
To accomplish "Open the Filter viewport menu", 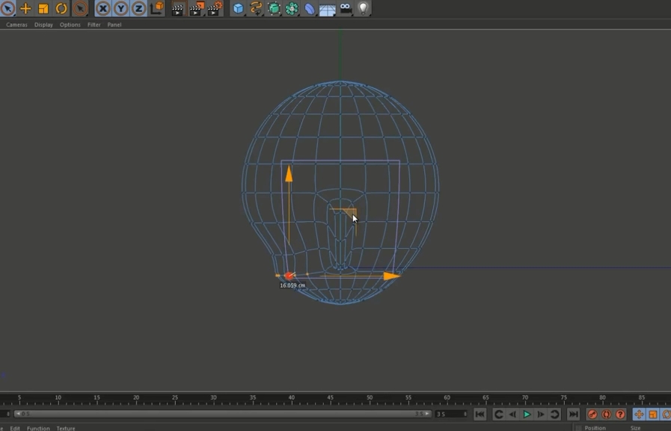I will 94,25.
